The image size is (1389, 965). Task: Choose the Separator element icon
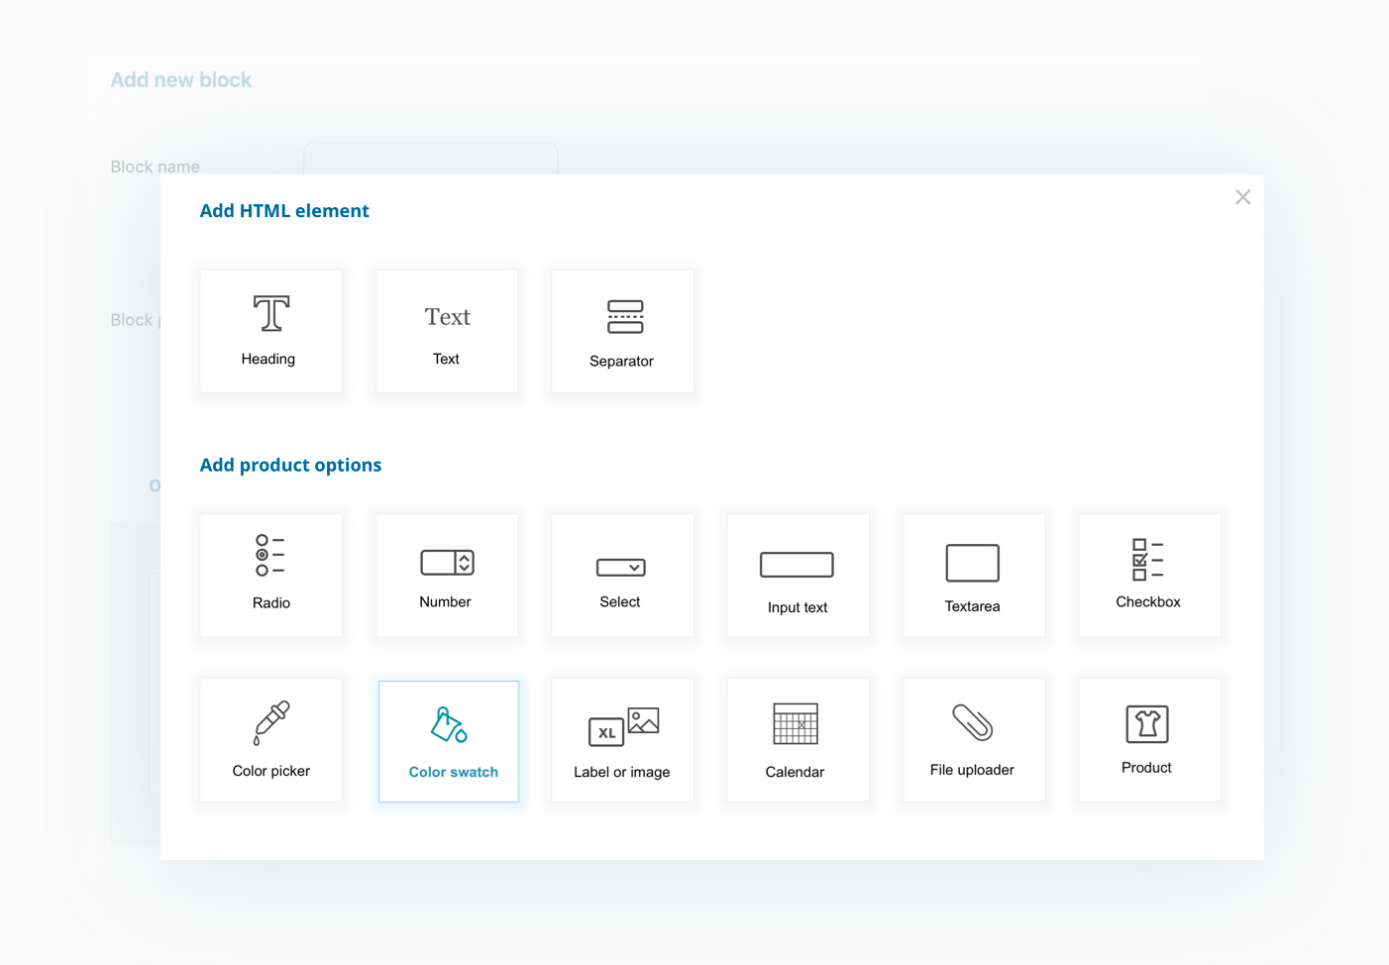pyautogui.click(x=624, y=317)
